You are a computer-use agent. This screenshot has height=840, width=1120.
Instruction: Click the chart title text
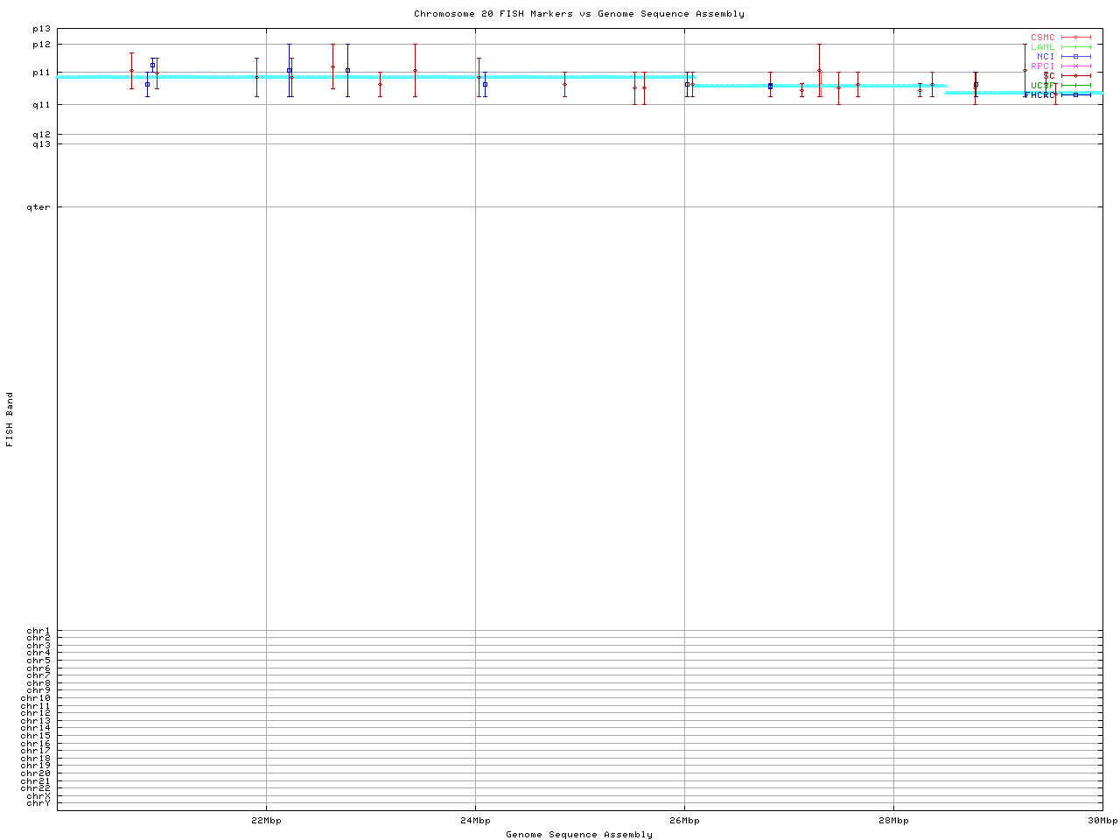[x=579, y=14]
